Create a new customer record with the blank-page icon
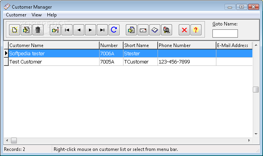The height and width of the screenshot is (156, 263). 15,30
